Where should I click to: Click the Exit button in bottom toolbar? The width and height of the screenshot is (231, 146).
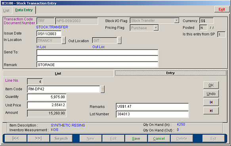pyautogui.click(x=213, y=139)
